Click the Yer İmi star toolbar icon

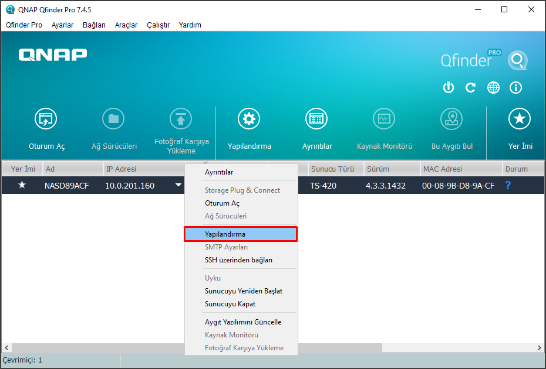click(x=519, y=119)
